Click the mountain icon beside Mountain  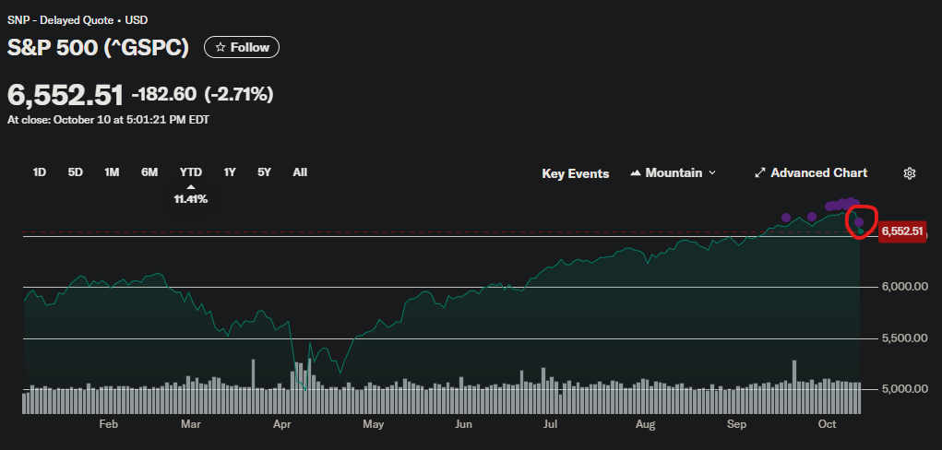[636, 173]
